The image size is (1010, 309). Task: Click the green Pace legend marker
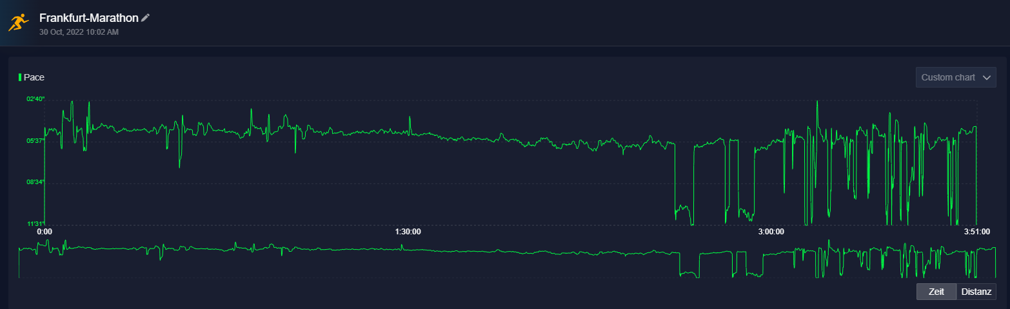pos(20,77)
